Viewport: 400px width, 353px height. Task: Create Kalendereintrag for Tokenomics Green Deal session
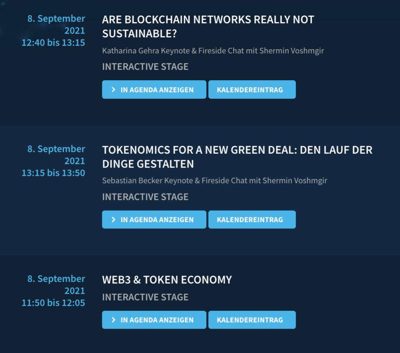point(252,220)
